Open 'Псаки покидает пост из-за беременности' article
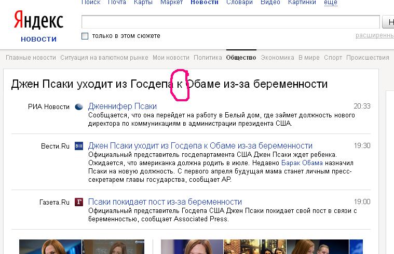The width and height of the screenshot is (394, 254). [165, 202]
